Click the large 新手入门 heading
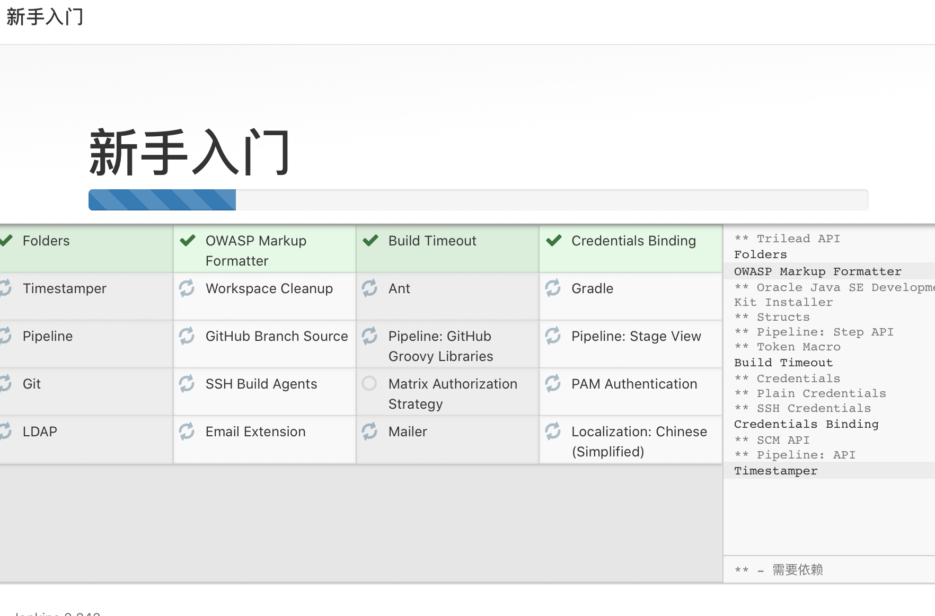935x616 pixels. click(190, 152)
